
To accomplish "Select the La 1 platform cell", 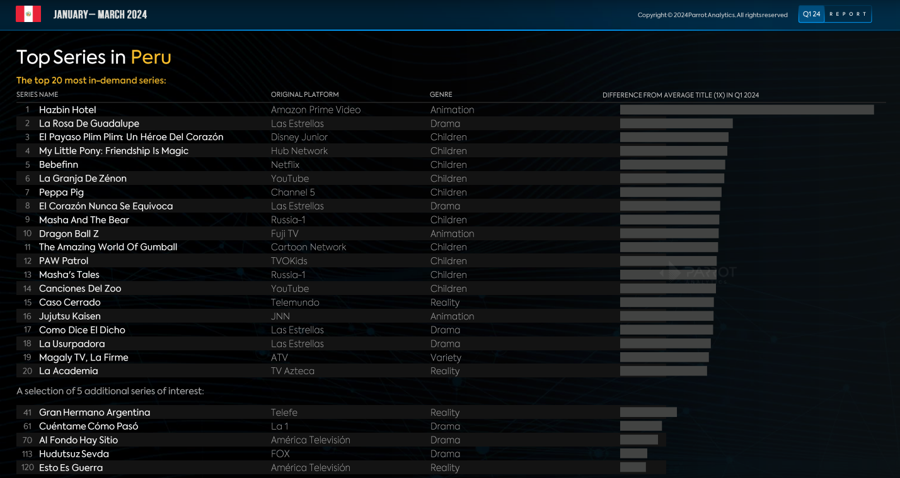I will pos(280,426).
